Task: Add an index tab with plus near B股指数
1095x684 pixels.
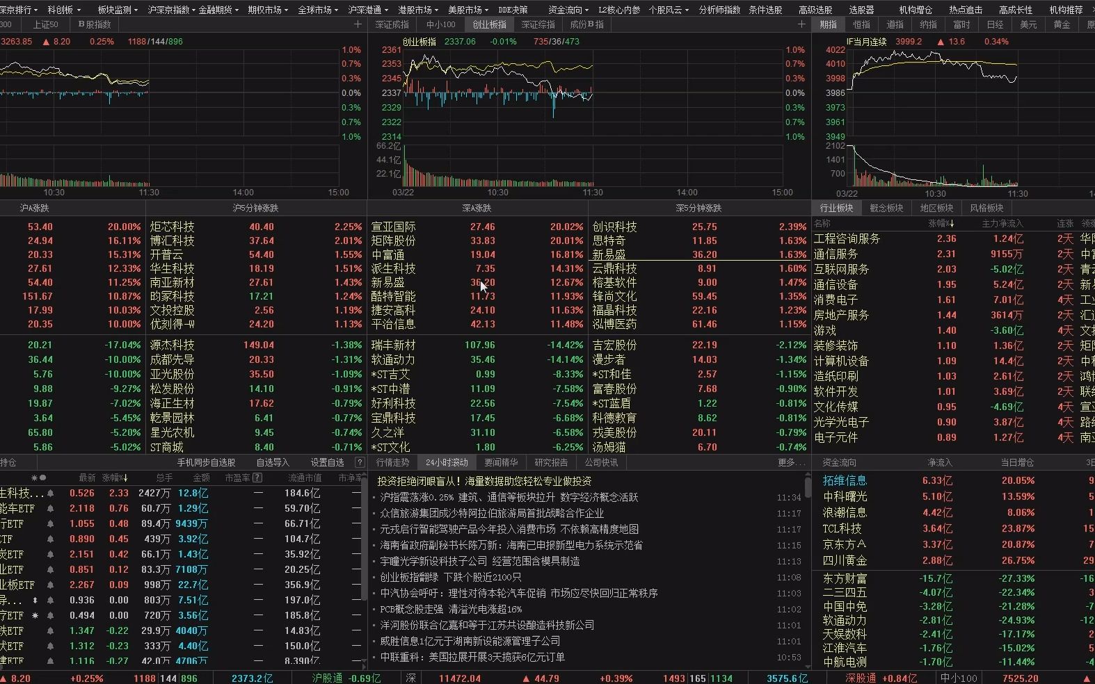Action: point(358,24)
